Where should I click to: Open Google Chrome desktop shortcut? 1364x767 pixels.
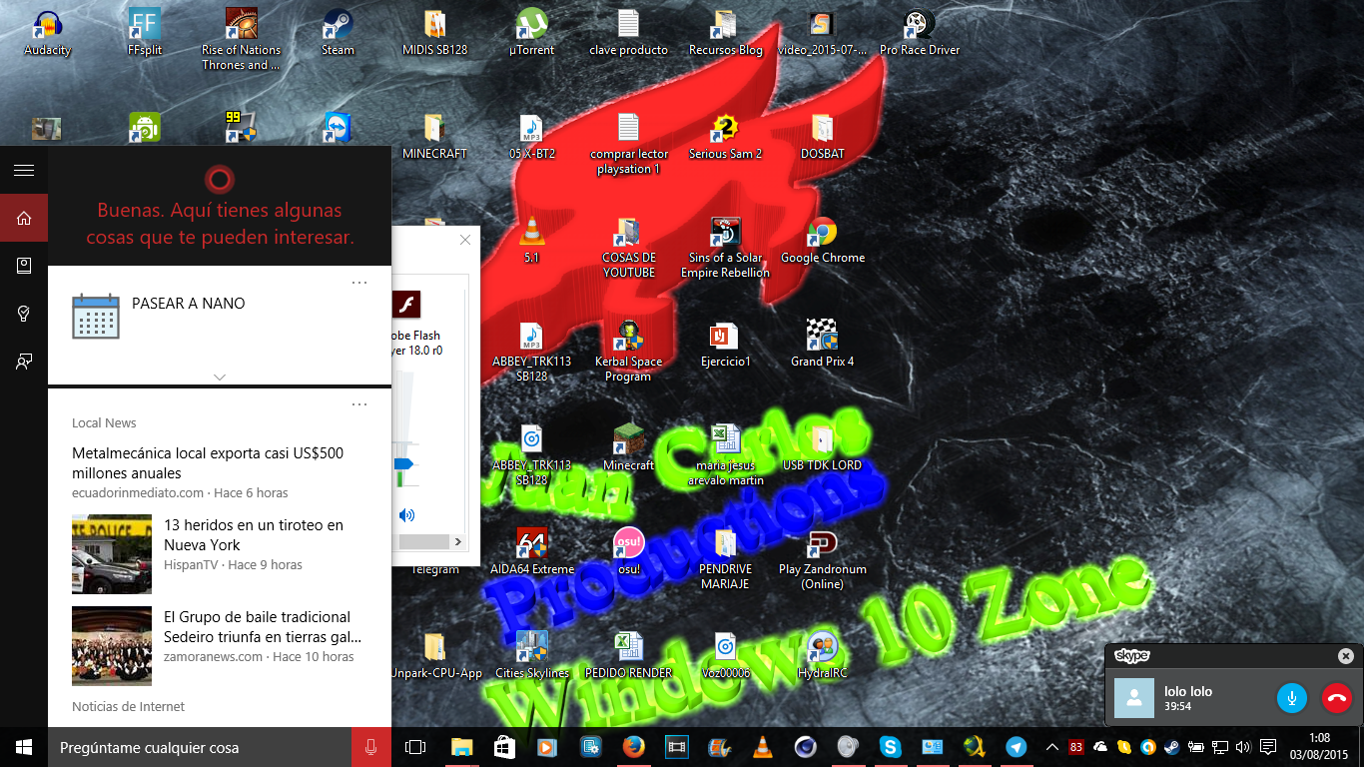(x=823, y=241)
